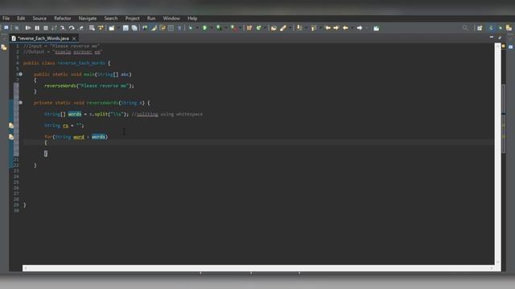Open the Edit menu
Screen dimensions: 515x289
[21, 18]
